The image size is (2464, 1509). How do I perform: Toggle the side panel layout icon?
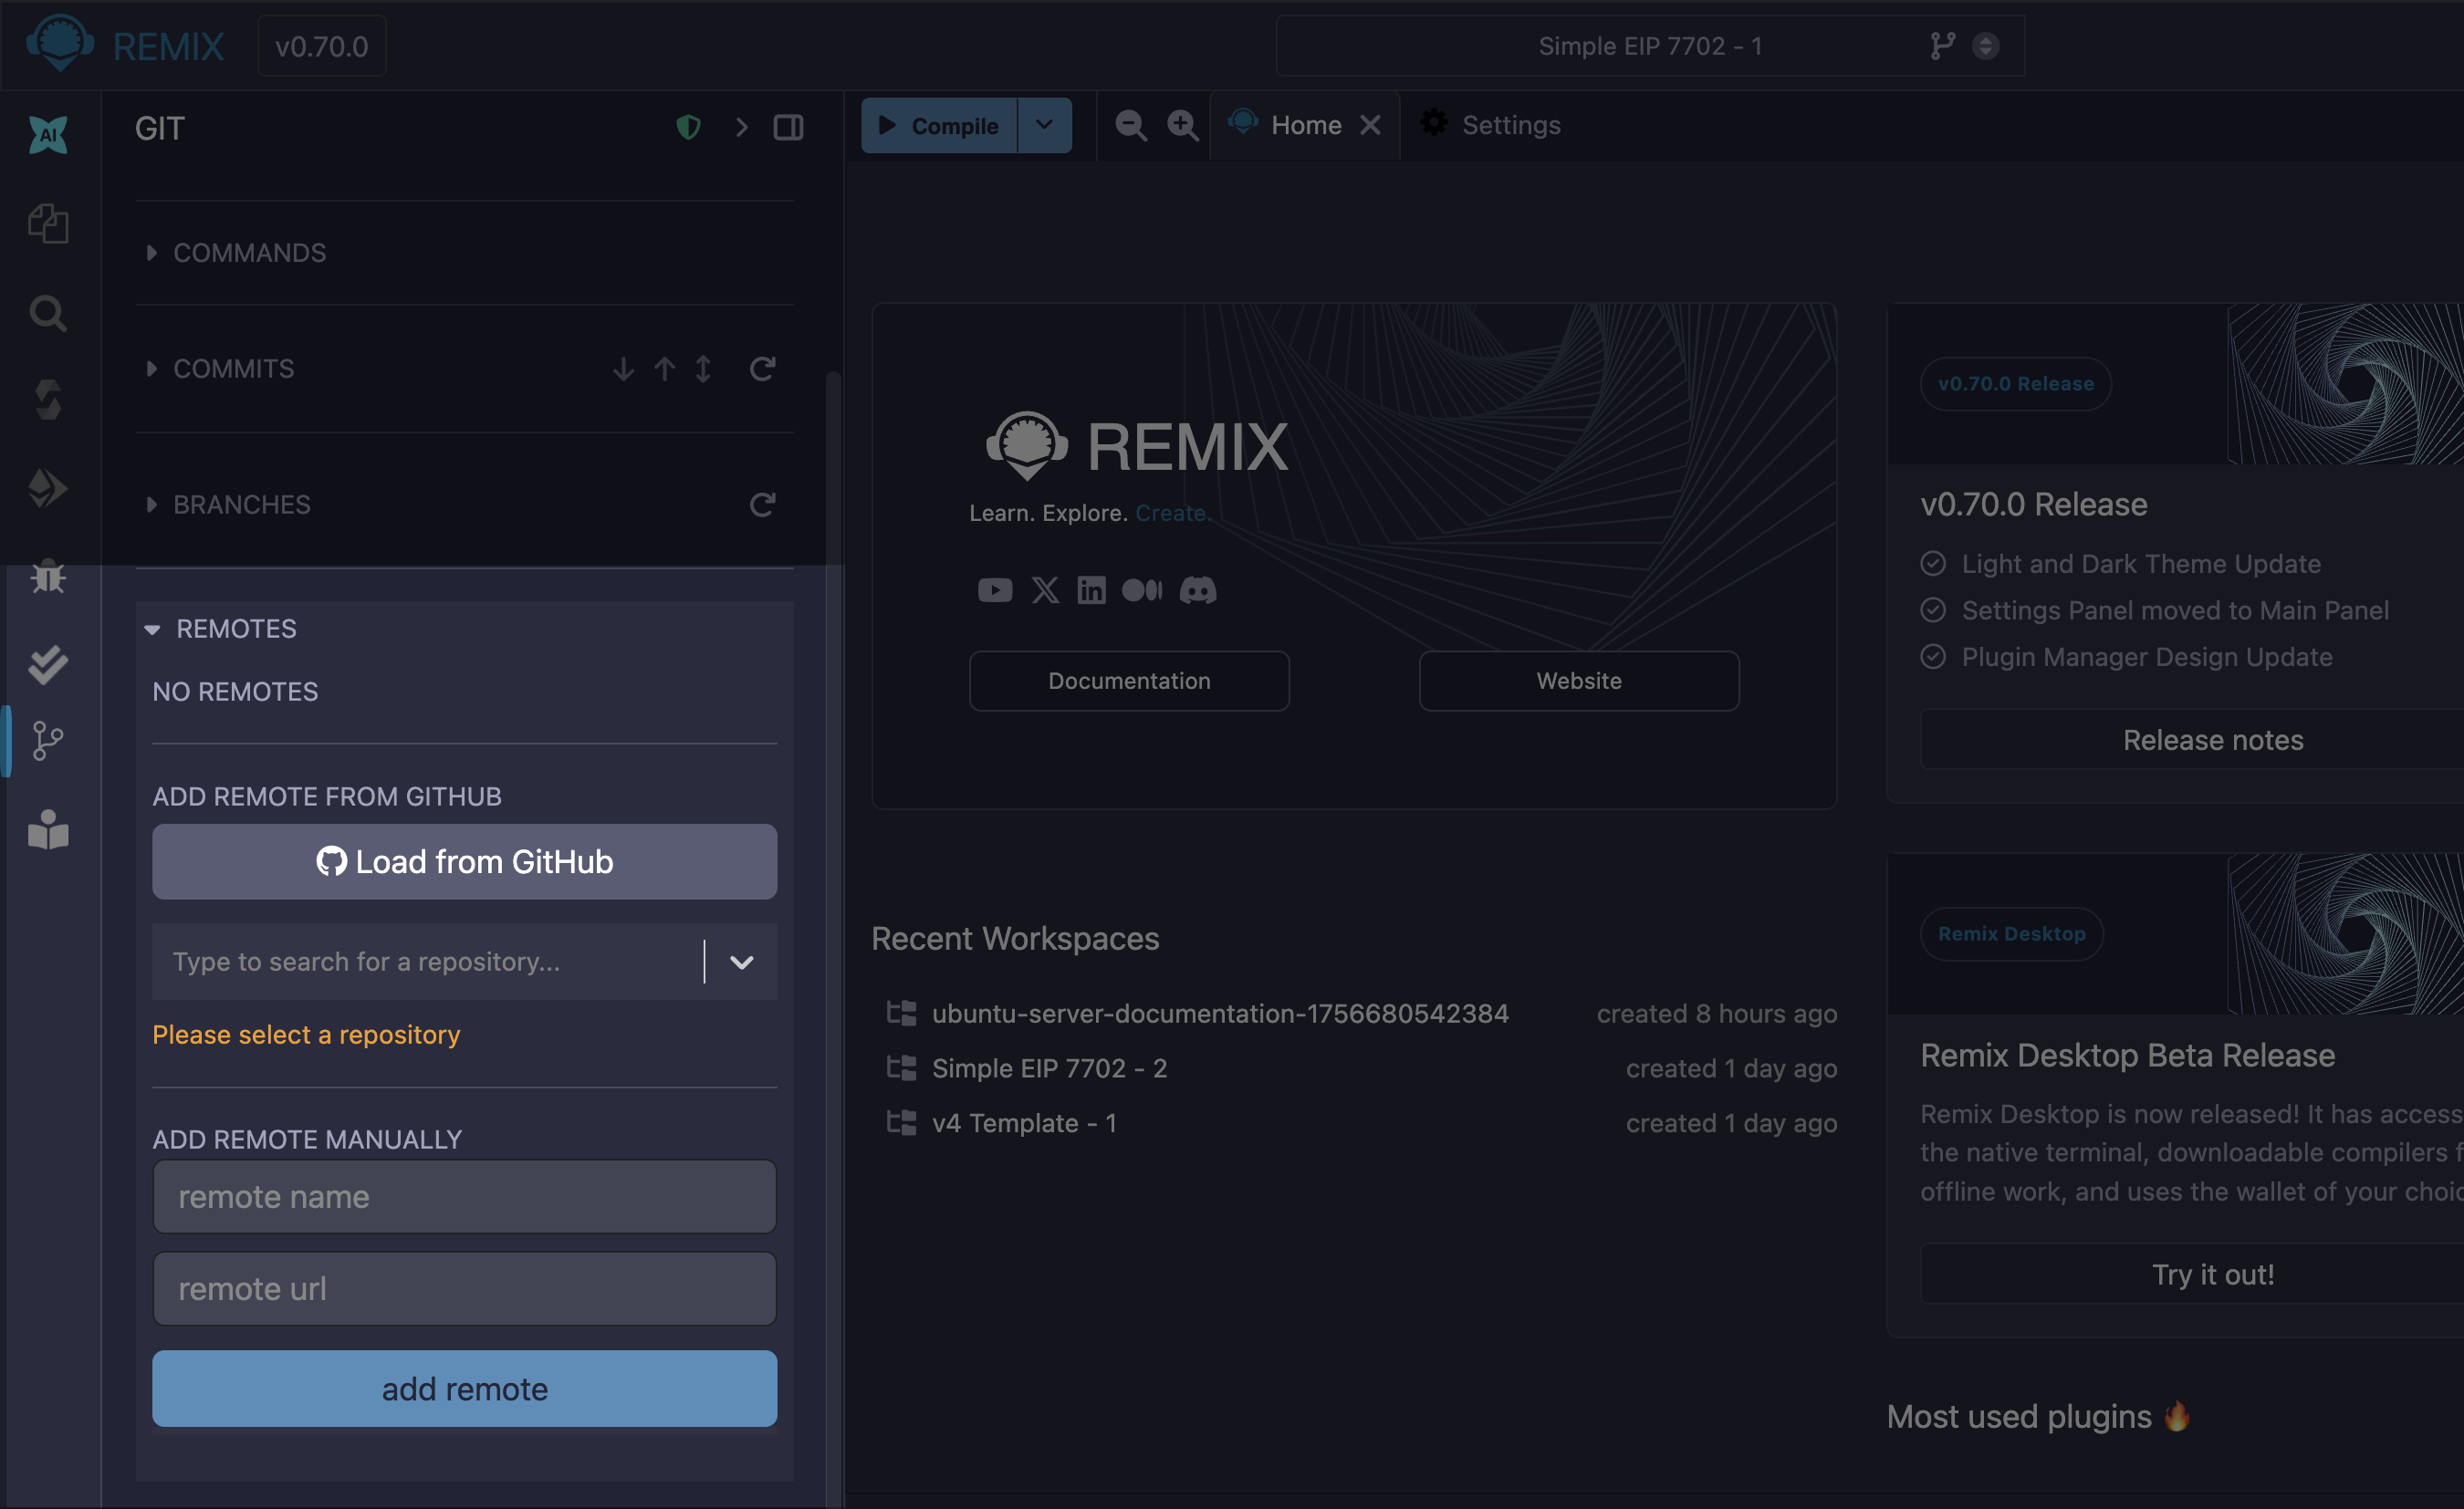788,127
